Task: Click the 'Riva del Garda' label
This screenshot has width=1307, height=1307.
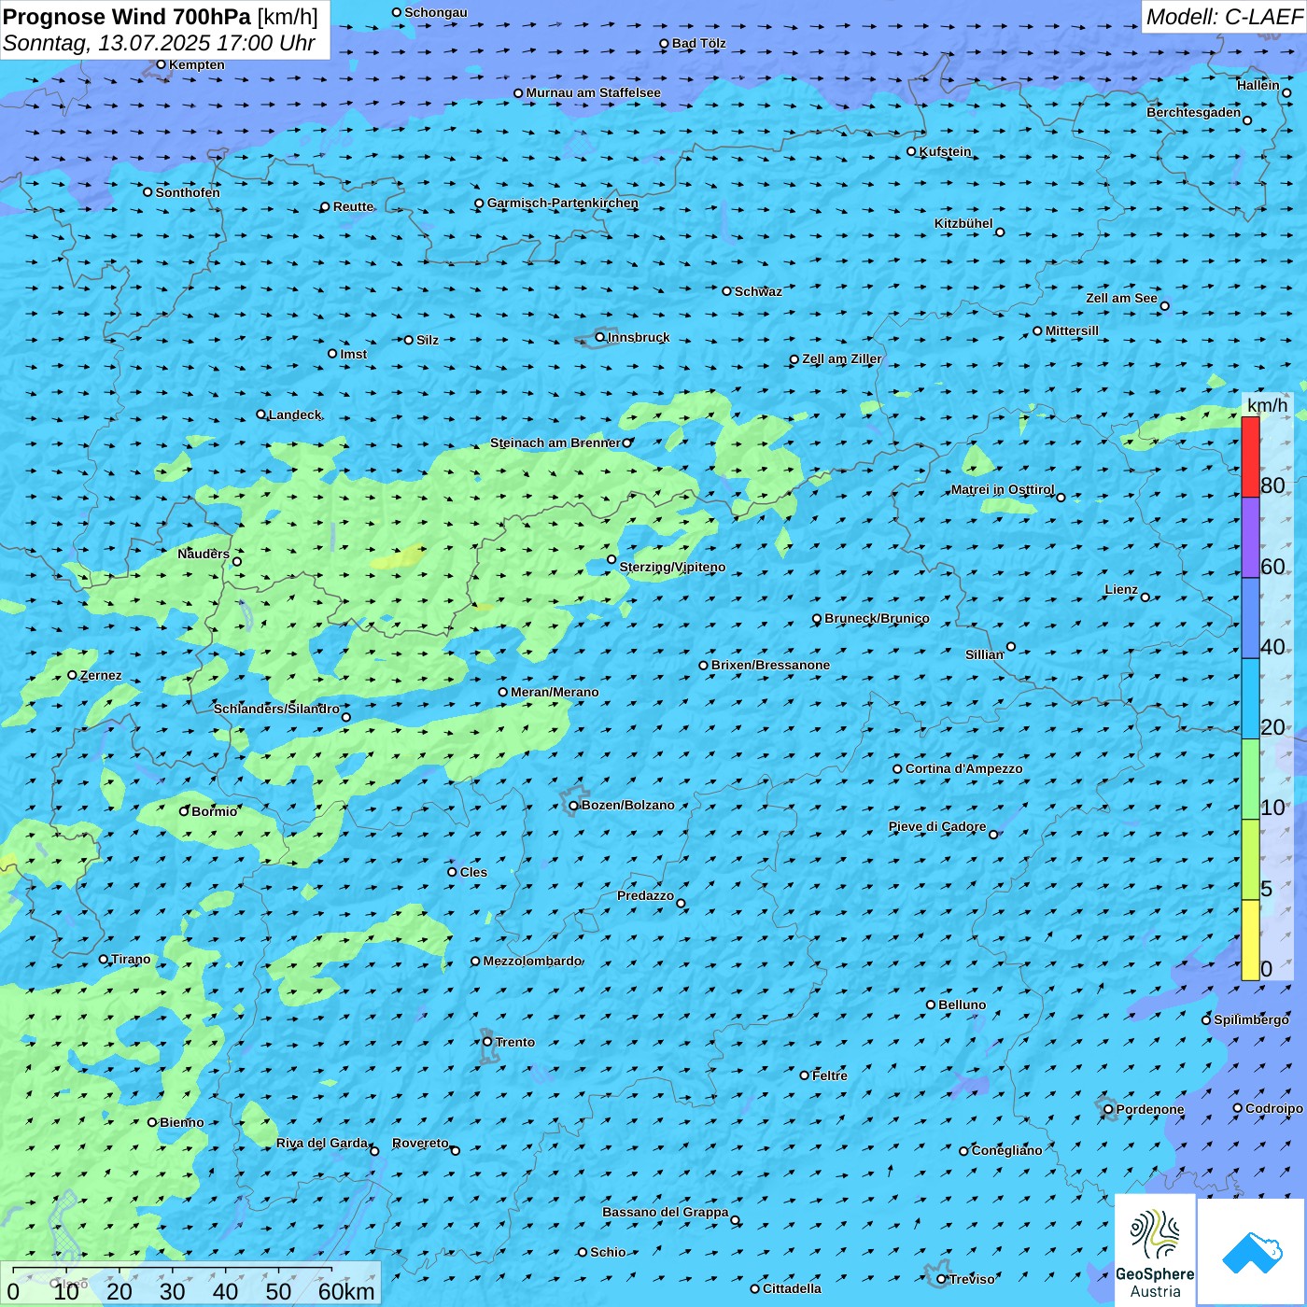Action: [x=322, y=1143]
